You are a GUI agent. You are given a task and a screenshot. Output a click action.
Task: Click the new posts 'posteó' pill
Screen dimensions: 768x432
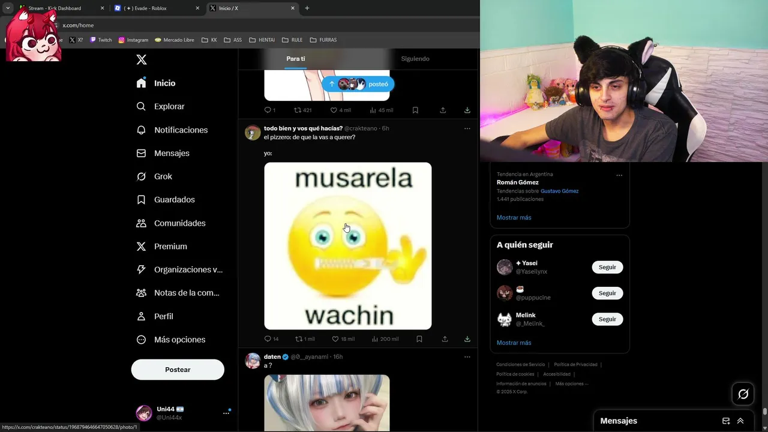pyautogui.click(x=358, y=84)
